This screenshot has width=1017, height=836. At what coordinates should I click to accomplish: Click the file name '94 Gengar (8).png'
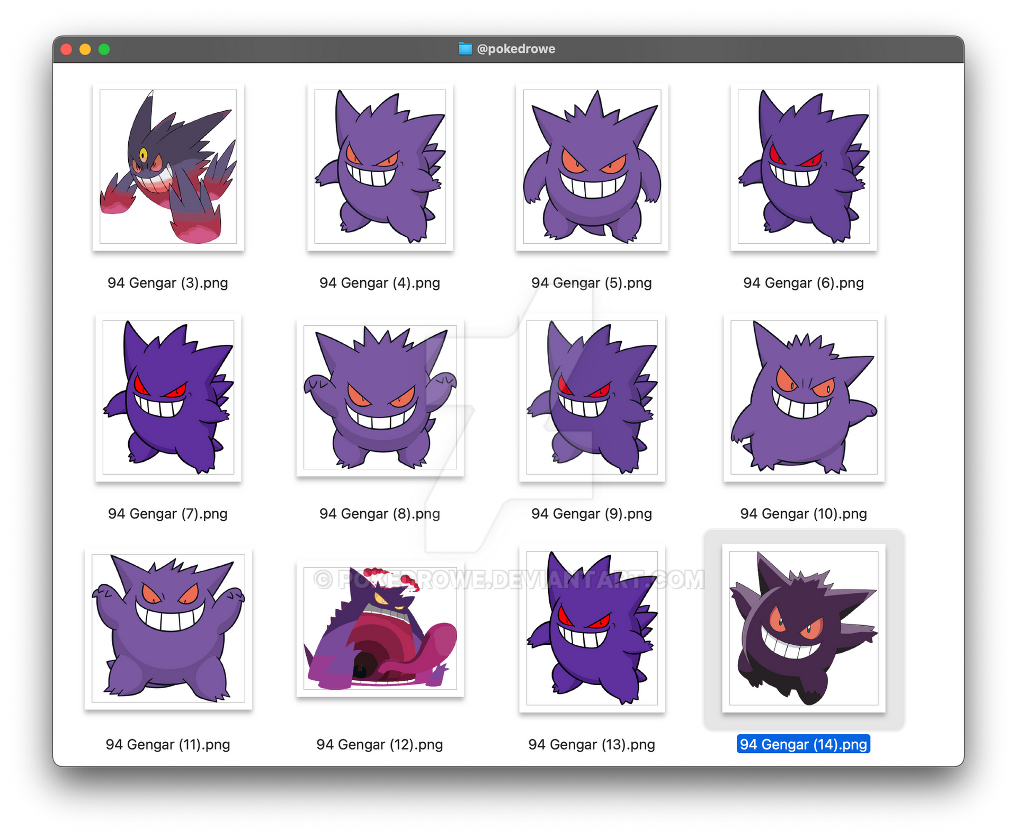point(380,514)
